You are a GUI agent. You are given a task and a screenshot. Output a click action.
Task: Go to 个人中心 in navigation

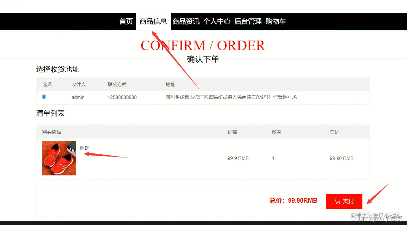(217, 21)
